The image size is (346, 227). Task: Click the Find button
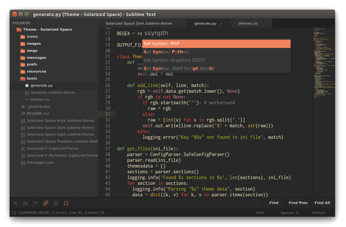[x=274, y=203]
